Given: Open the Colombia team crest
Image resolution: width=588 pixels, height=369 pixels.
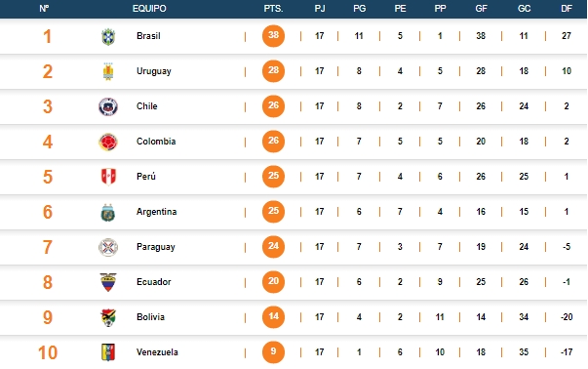Looking at the screenshot, I should pos(108,142).
